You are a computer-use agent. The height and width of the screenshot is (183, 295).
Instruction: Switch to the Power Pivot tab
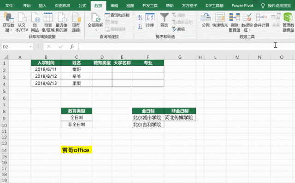pyautogui.click(x=242, y=6)
